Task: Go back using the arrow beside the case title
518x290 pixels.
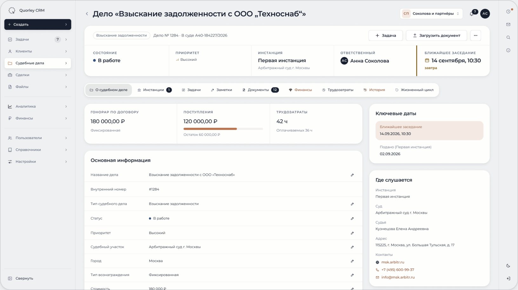Action: [x=87, y=14]
